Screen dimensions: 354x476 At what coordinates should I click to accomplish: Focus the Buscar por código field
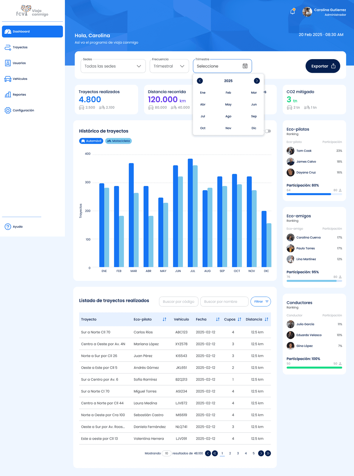tap(178, 302)
